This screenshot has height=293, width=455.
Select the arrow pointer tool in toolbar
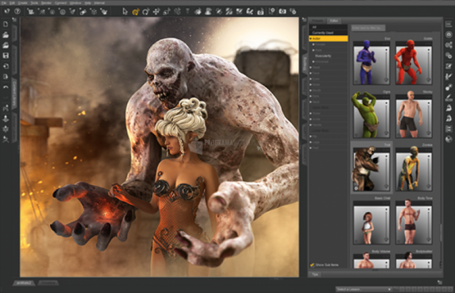pos(125,11)
